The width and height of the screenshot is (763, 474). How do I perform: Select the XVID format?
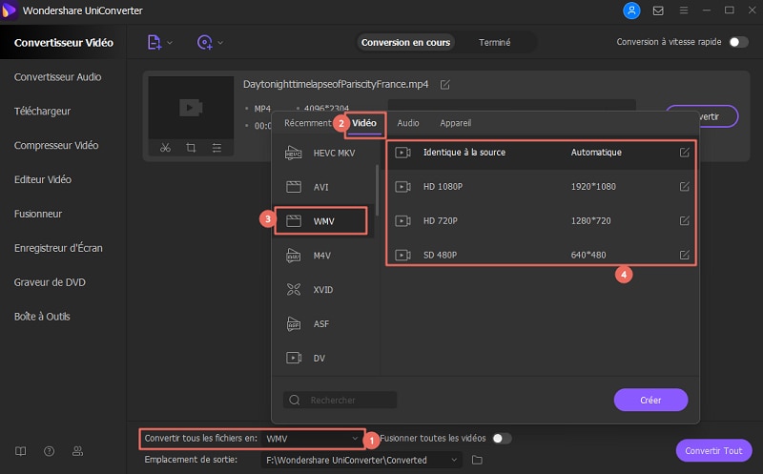pos(323,290)
